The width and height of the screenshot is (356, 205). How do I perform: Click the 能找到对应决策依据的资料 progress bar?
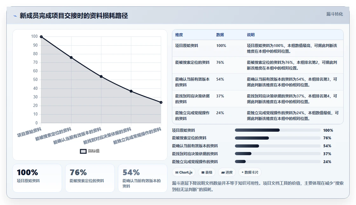click(278, 154)
